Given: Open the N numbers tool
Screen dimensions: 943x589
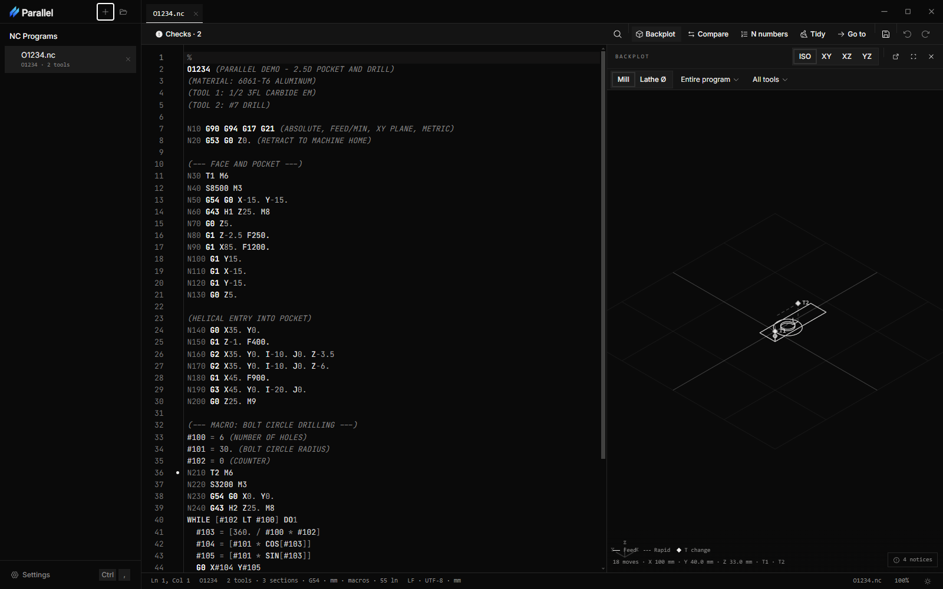Looking at the screenshot, I should point(764,34).
